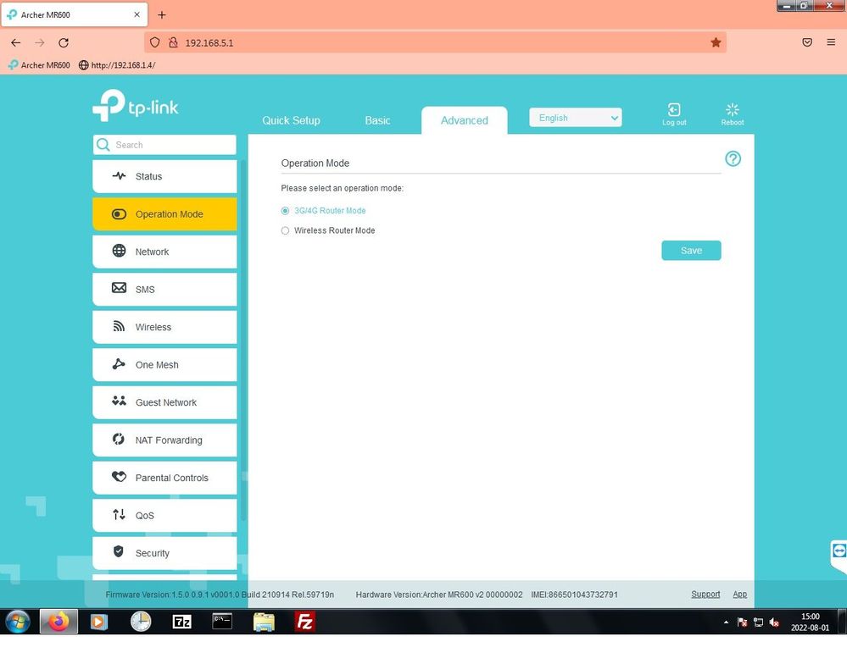Open FileZilla from the taskbar
This screenshot has height=653, width=847.
pos(304,622)
